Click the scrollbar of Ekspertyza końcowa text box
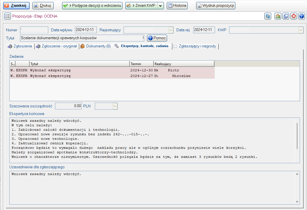 [x=297, y=136]
